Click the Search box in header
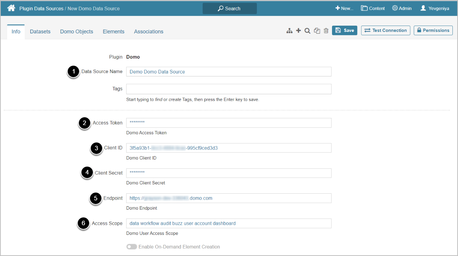Viewport: 458px width, 256px height. point(229,8)
